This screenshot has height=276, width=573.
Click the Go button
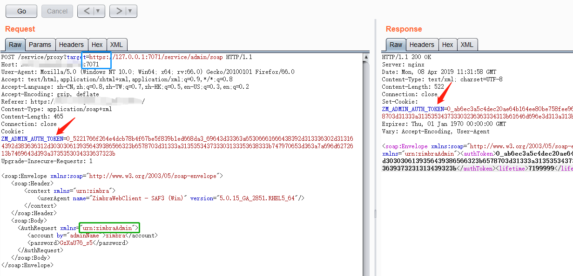21,11
